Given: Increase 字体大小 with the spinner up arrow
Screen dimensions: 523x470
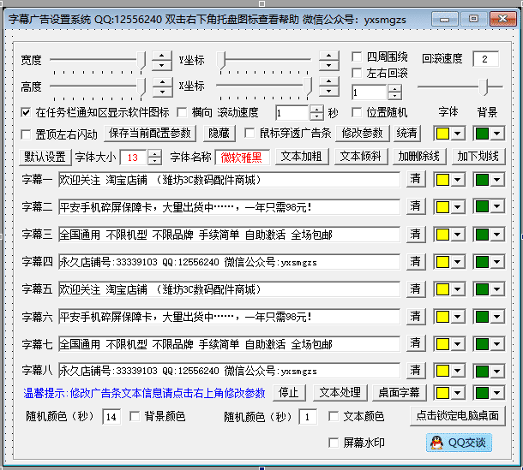Looking at the screenshot, I should pos(154,153).
